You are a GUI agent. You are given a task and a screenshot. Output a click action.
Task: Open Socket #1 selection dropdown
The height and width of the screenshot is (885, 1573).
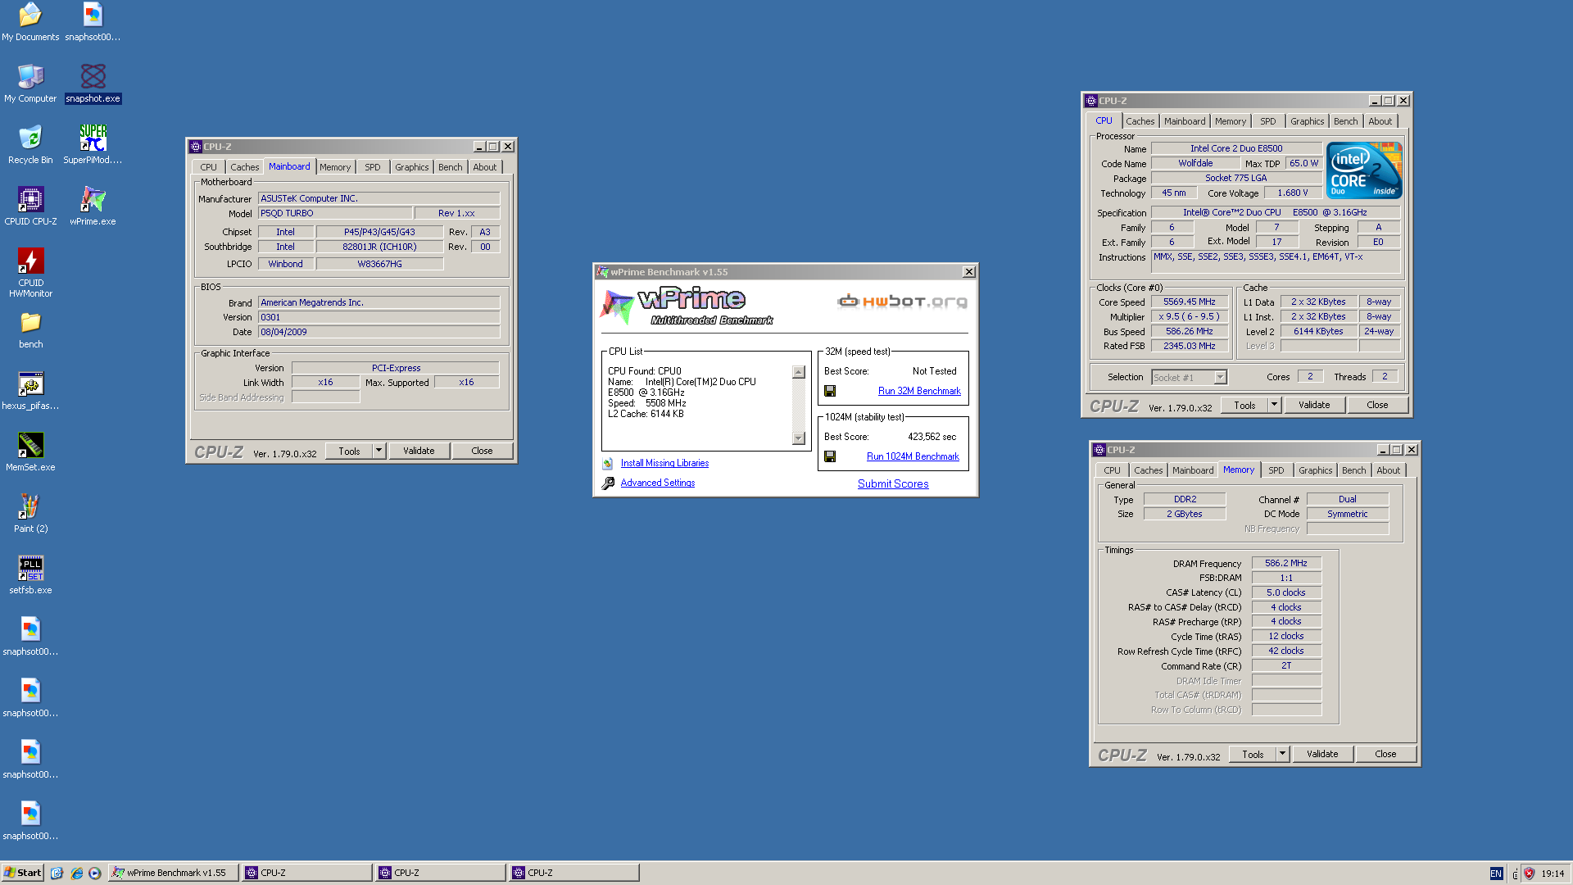coord(1220,378)
